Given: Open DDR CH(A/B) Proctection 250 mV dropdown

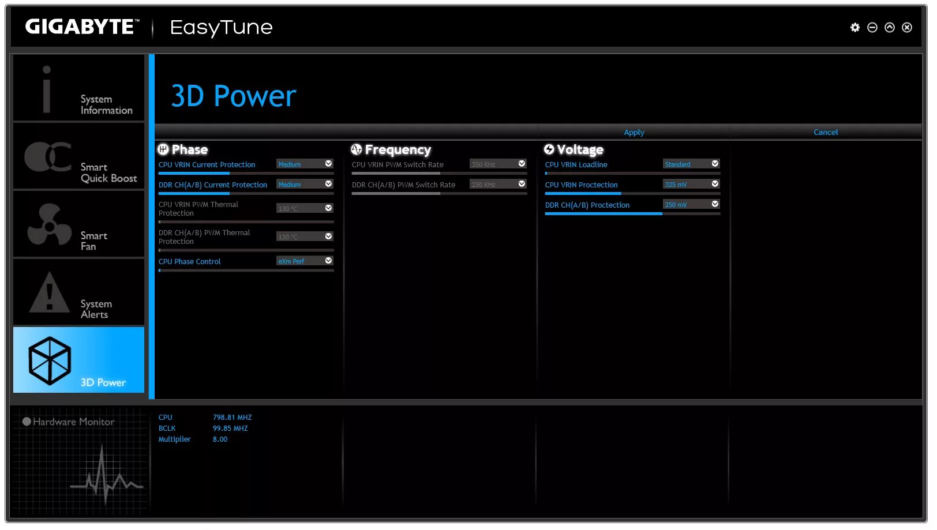Looking at the screenshot, I should [x=691, y=205].
